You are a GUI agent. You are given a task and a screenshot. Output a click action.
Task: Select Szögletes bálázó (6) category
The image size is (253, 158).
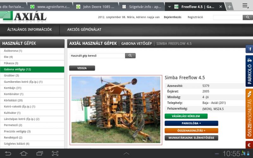point(32,143)
